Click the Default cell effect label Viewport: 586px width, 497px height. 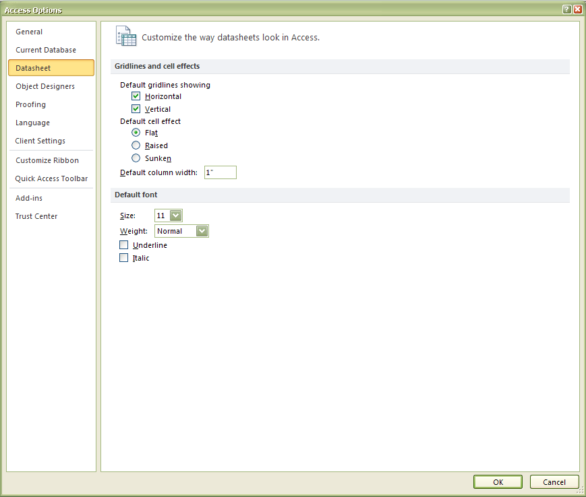pyautogui.click(x=150, y=121)
